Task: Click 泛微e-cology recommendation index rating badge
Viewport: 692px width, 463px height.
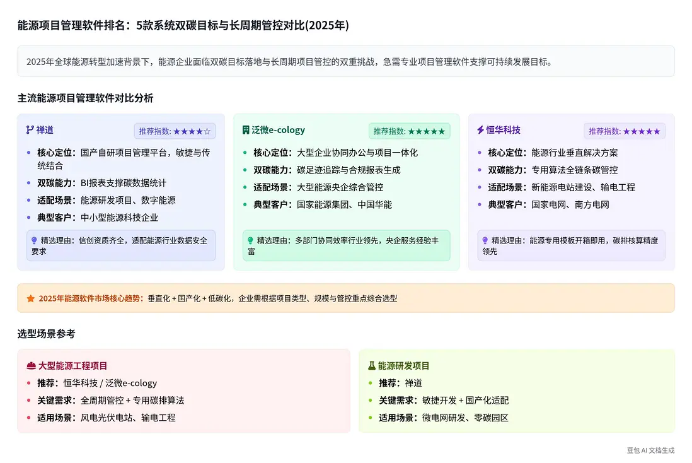Action: (409, 131)
